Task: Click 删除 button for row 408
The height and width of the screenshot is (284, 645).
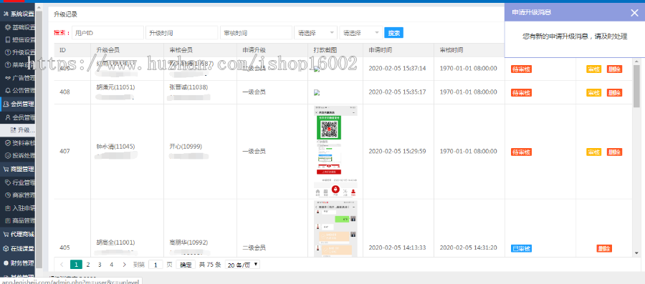Action: click(614, 93)
